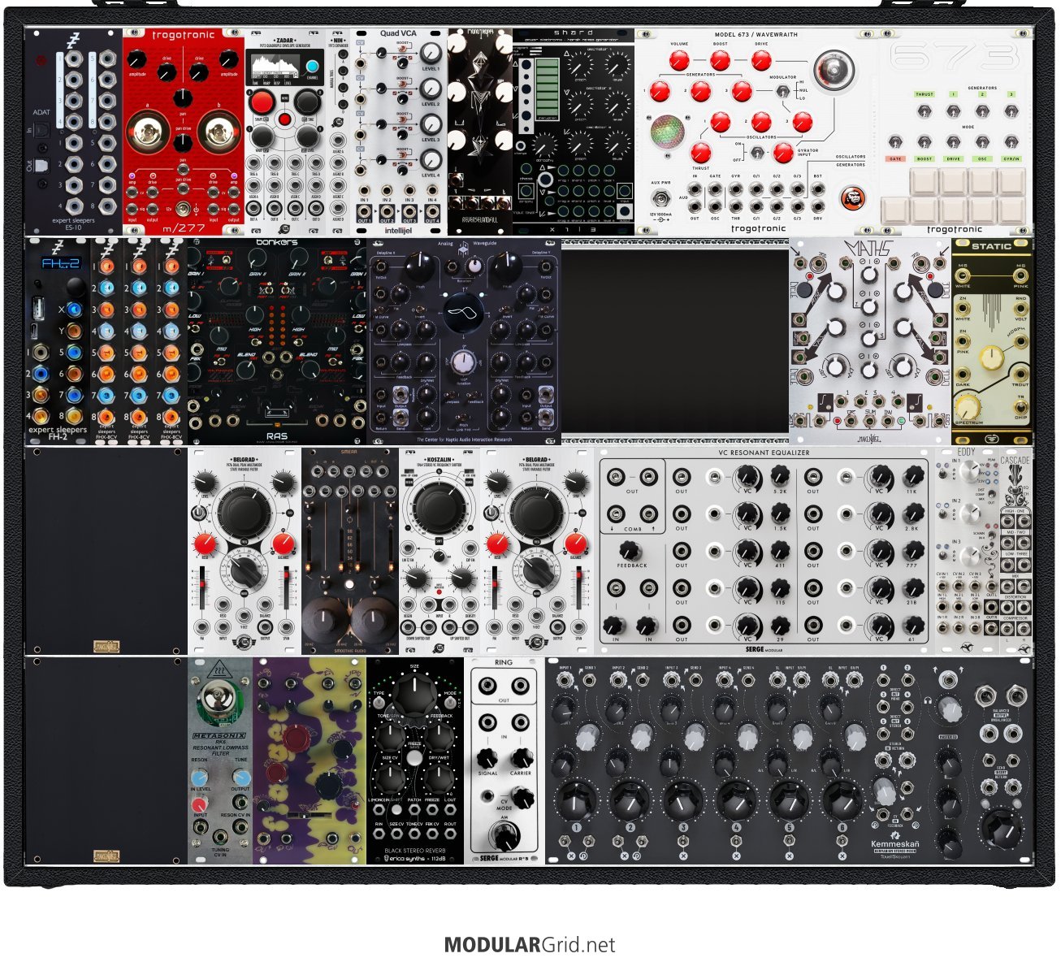Flip the Wavewraith modulator HI/NUL/LO switch
1061x962 pixels.
click(783, 91)
